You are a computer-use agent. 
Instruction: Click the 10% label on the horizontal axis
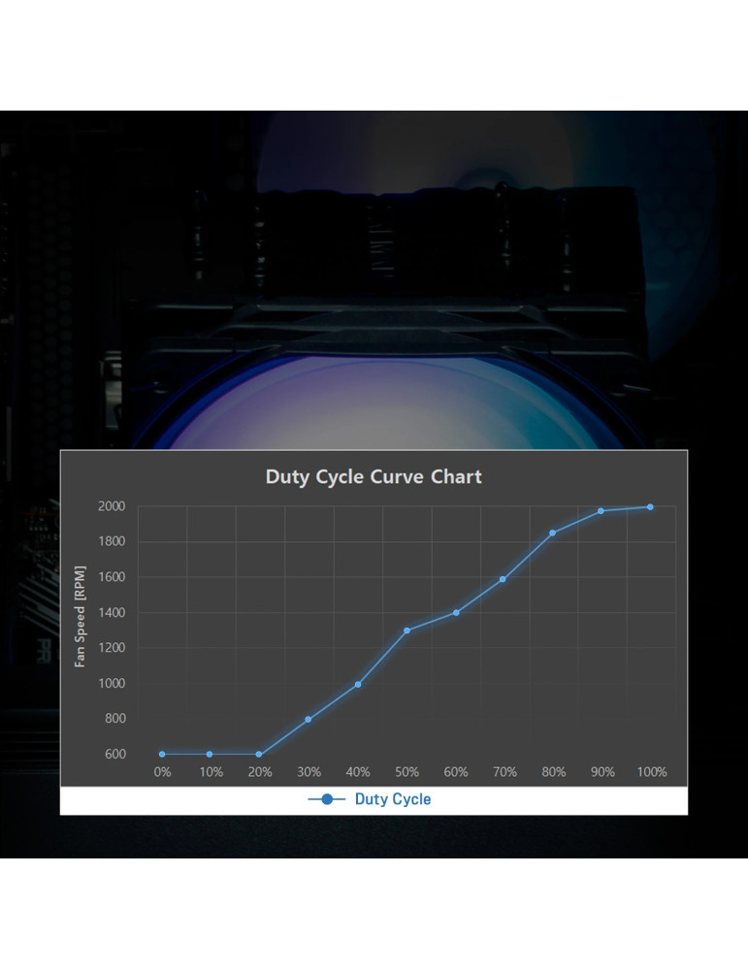click(x=211, y=772)
